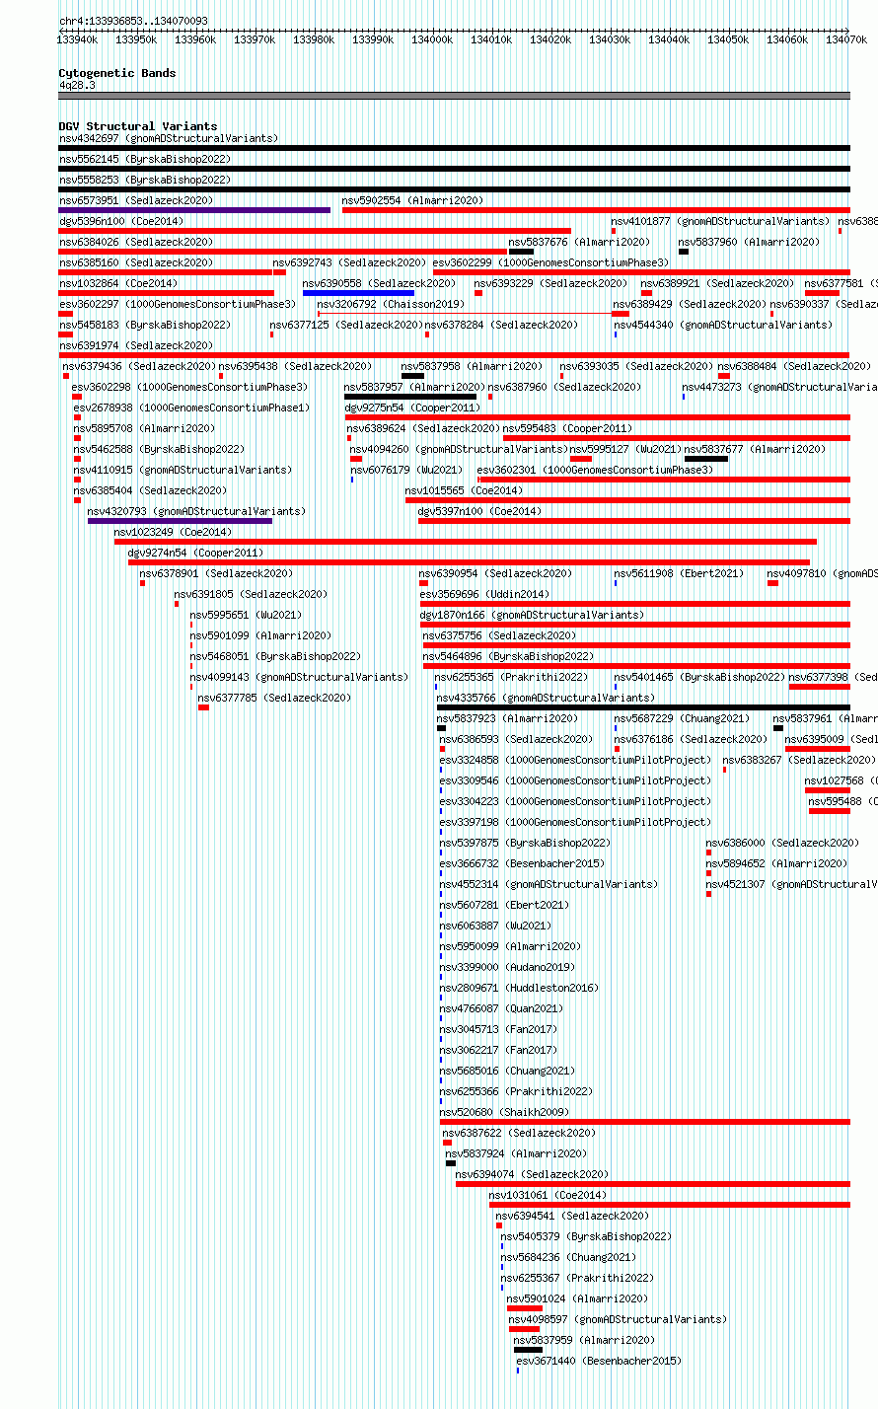Click the dgv9274n54 Cooper2011 label
The image size is (878, 1409).
pos(195,553)
